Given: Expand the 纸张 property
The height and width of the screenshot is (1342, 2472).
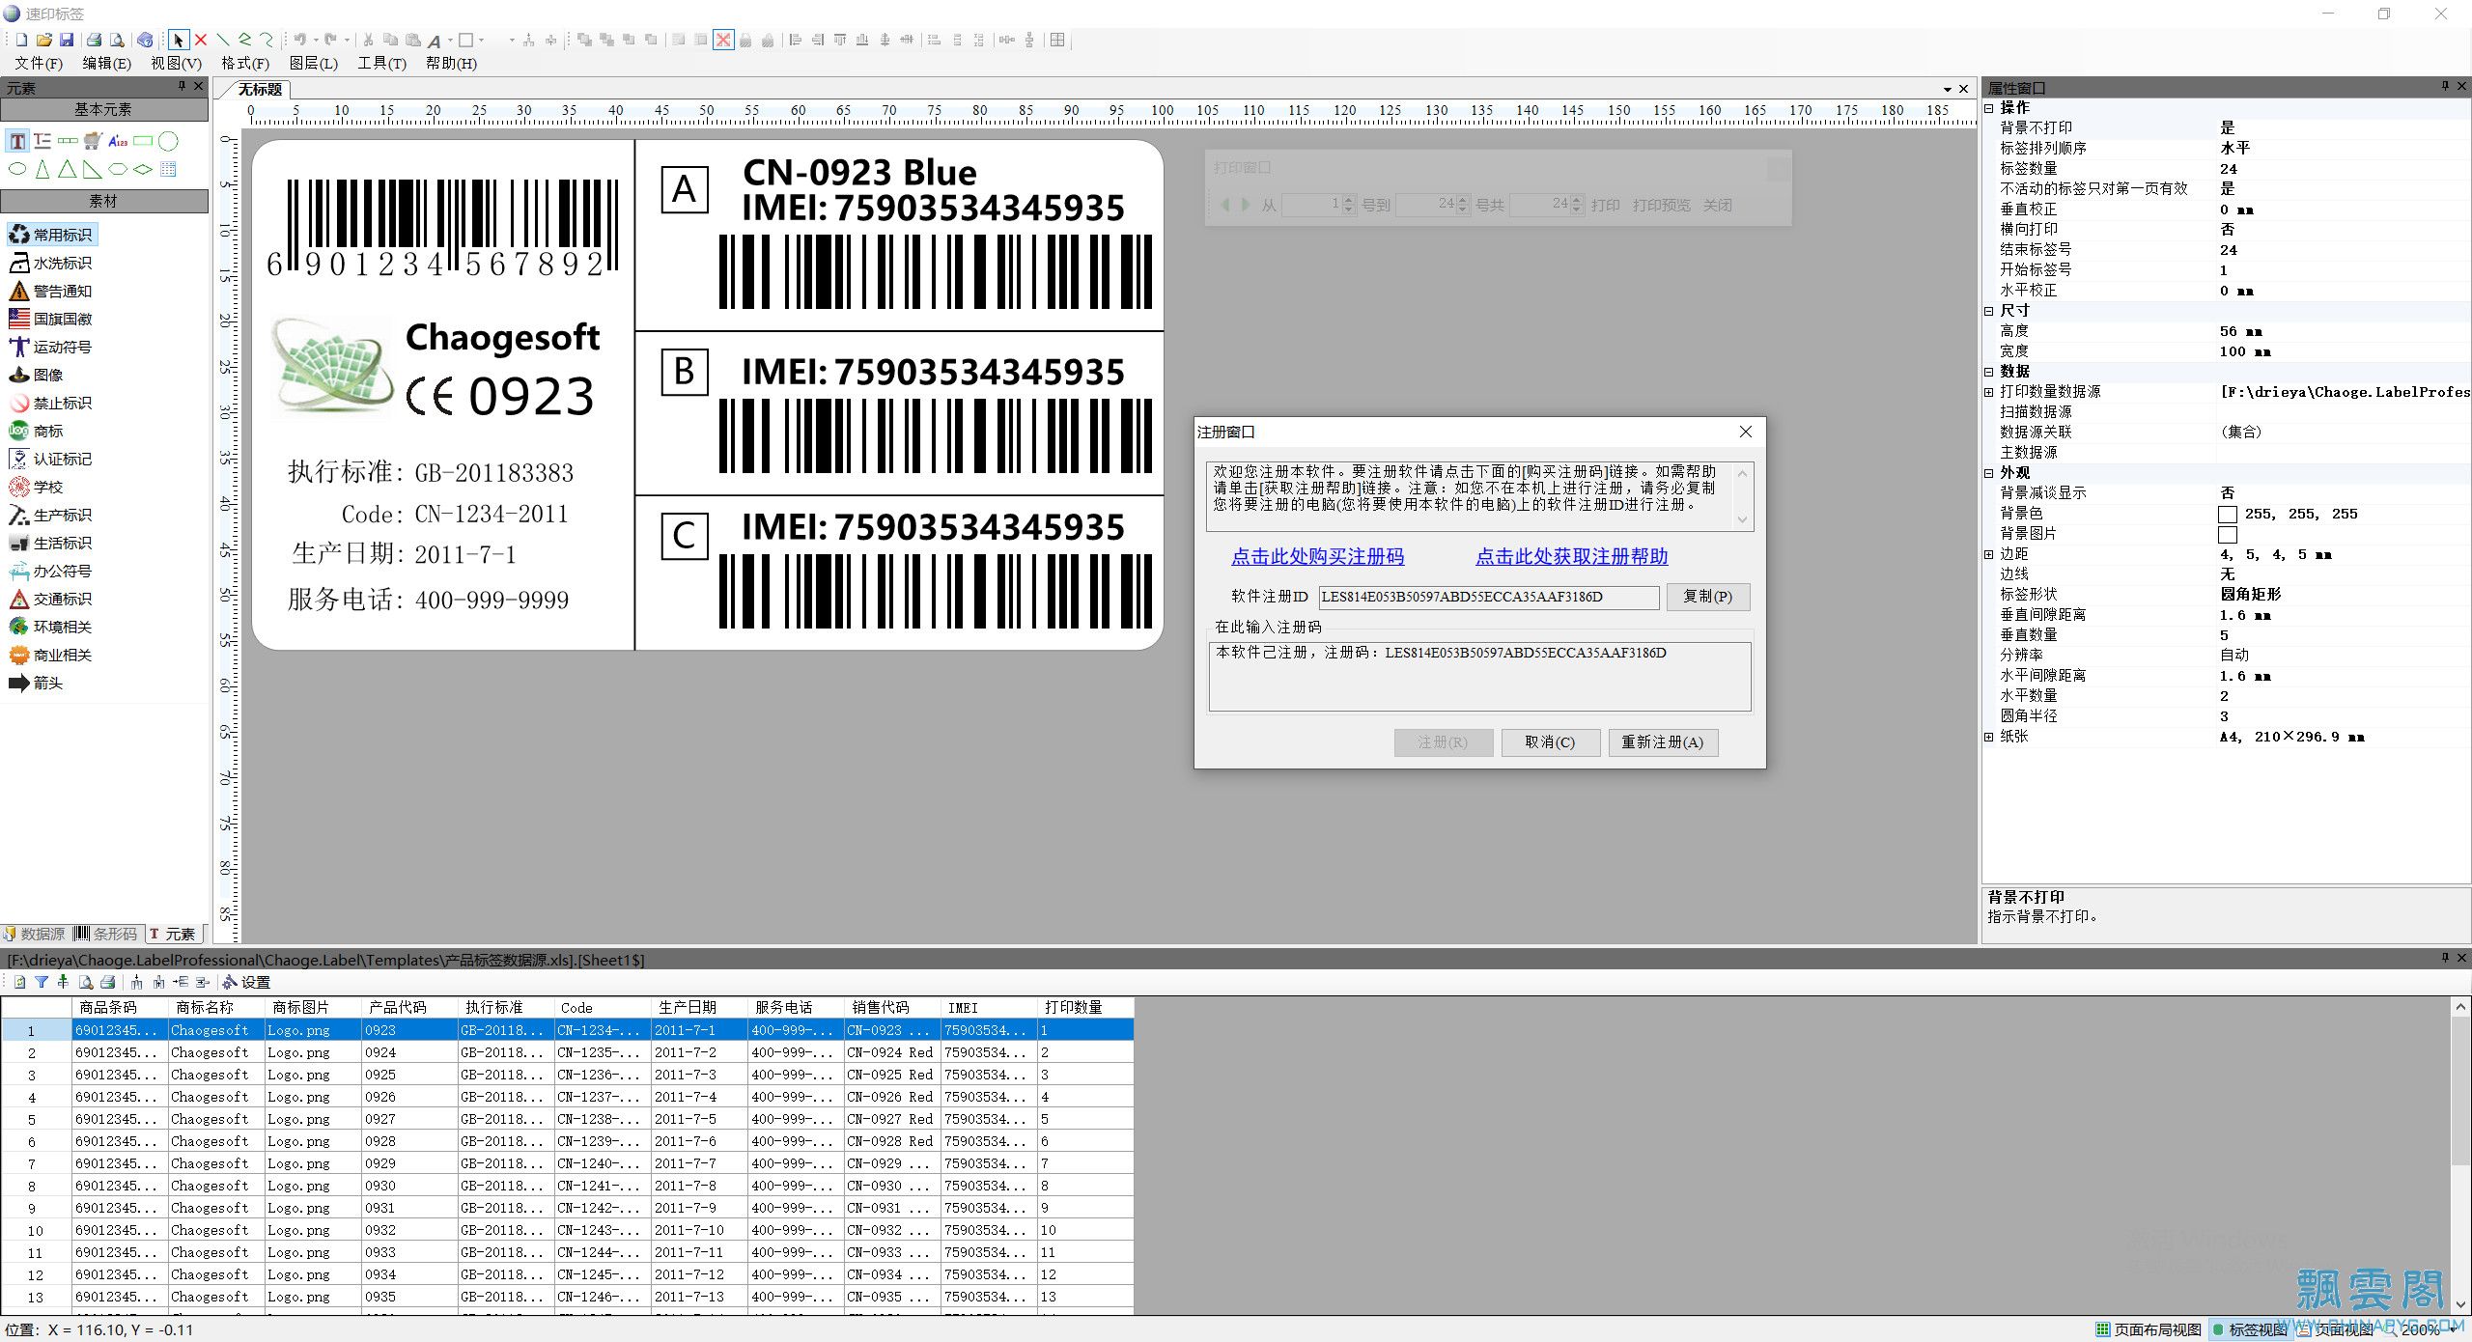Looking at the screenshot, I should (1989, 737).
